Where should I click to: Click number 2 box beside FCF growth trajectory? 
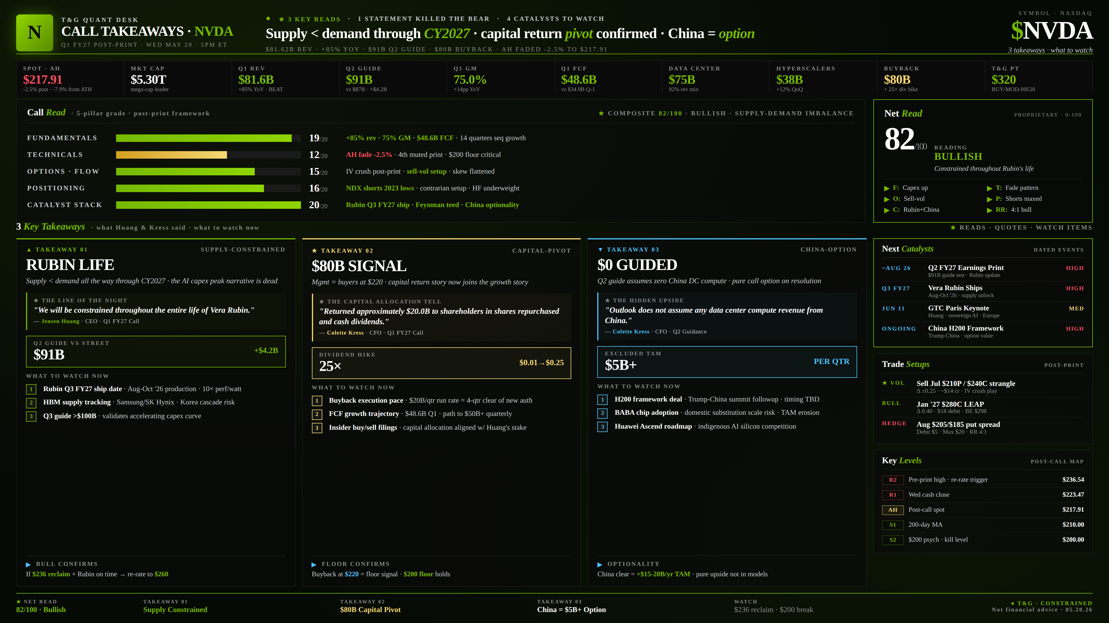click(317, 414)
